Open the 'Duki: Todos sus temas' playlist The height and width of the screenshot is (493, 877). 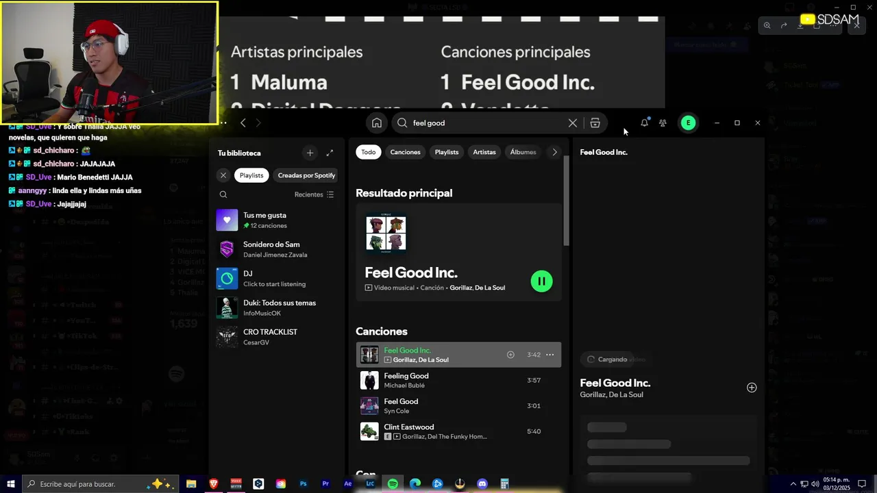click(x=277, y=308)
